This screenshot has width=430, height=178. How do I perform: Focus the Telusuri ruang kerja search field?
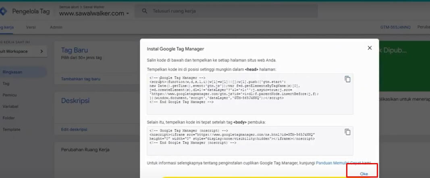point(226,11)
